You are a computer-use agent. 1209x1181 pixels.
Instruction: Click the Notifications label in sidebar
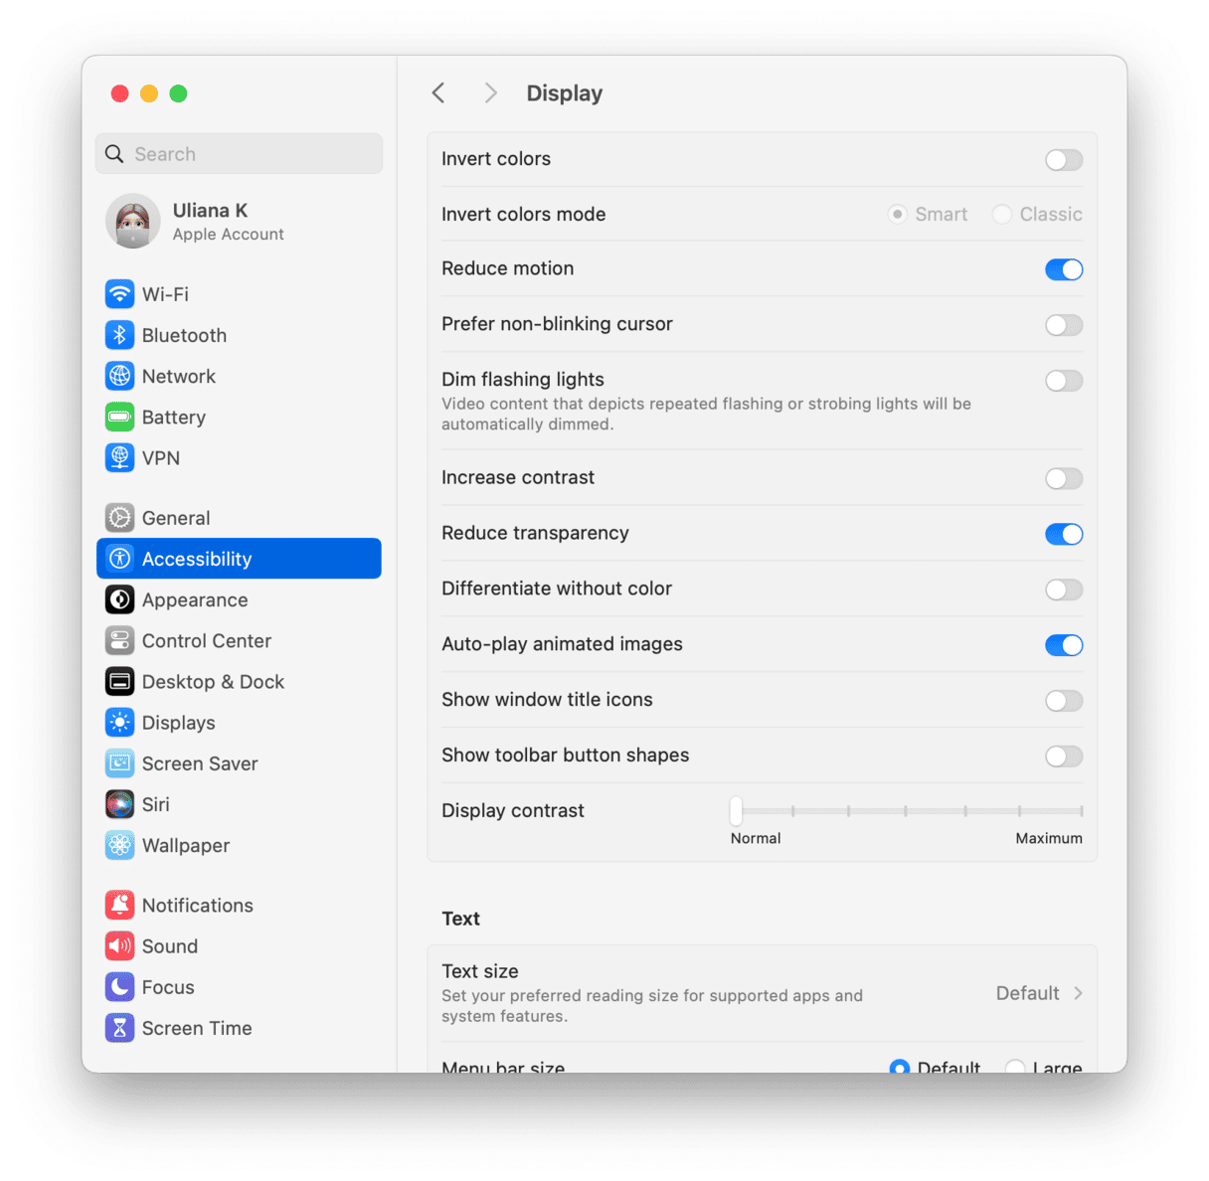[198, 905]
